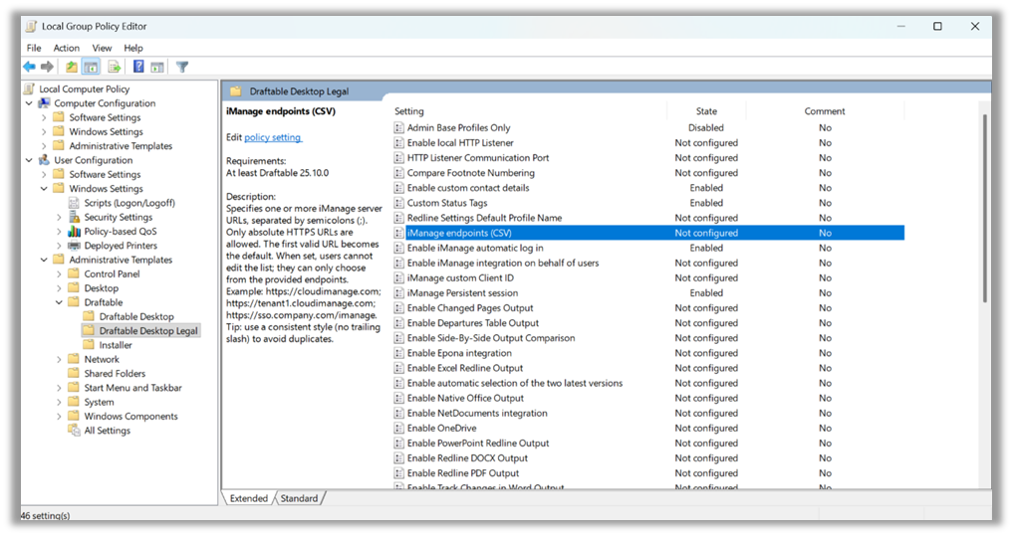The image size is (1013, 536).
Task: Open the File menu
Action: (34, 48)
